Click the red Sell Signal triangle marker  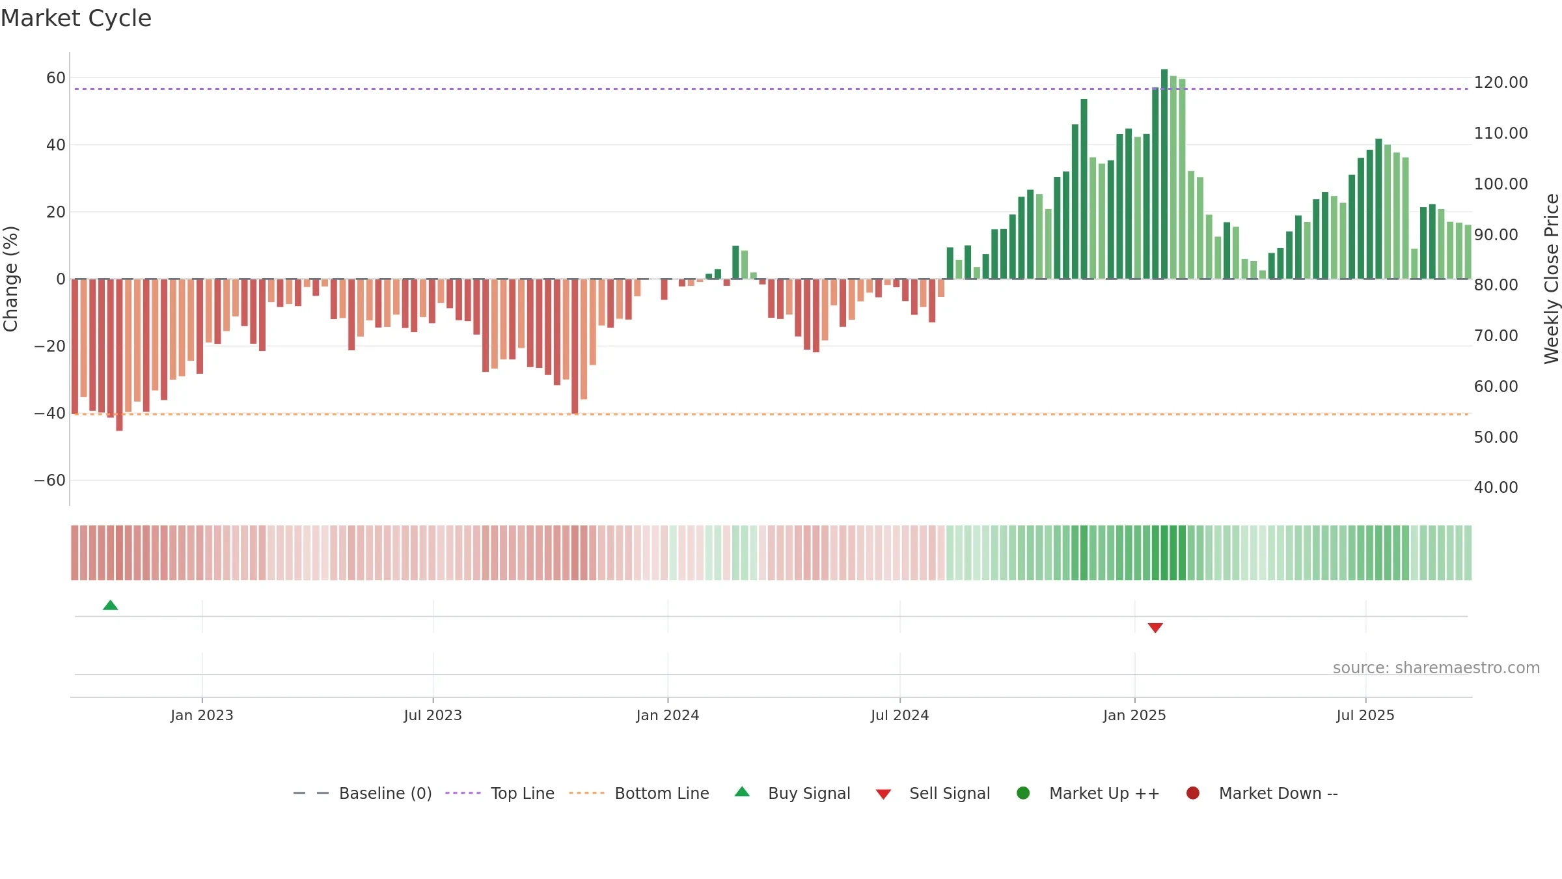coord(1155,628)
